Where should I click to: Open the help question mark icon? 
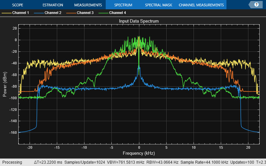256,5
